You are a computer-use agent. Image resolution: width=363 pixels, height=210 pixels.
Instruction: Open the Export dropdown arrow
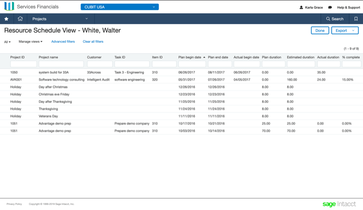tap(353, 30)
